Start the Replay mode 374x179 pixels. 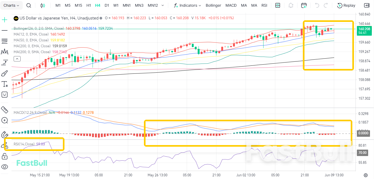(x=346, y=5)
